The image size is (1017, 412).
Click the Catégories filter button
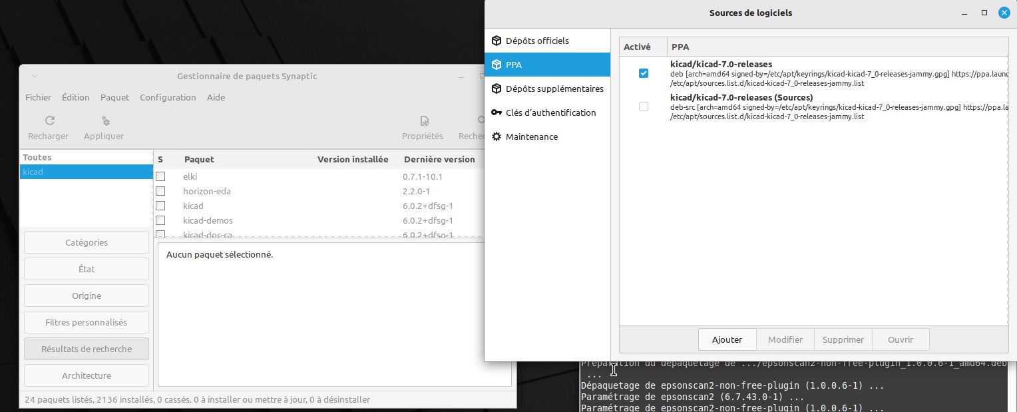(x=87, y=242)
